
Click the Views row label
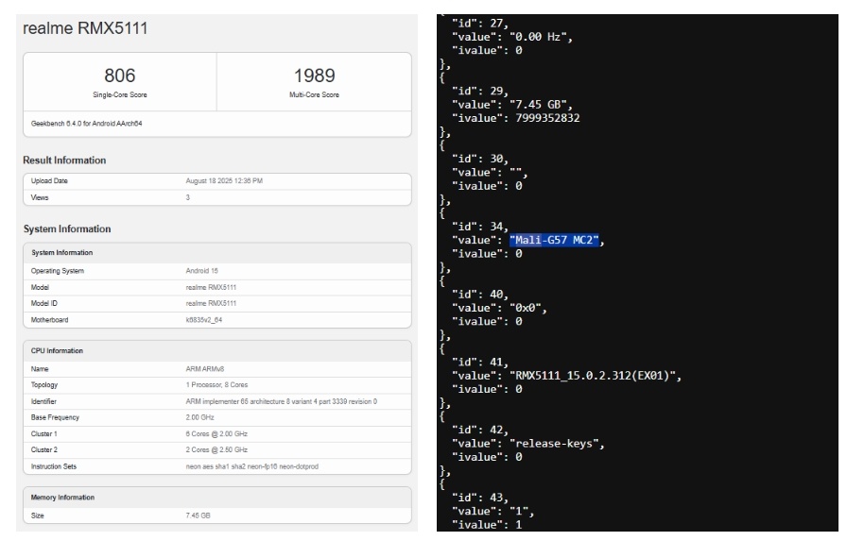pyautogui.click(x=40, y=197)
